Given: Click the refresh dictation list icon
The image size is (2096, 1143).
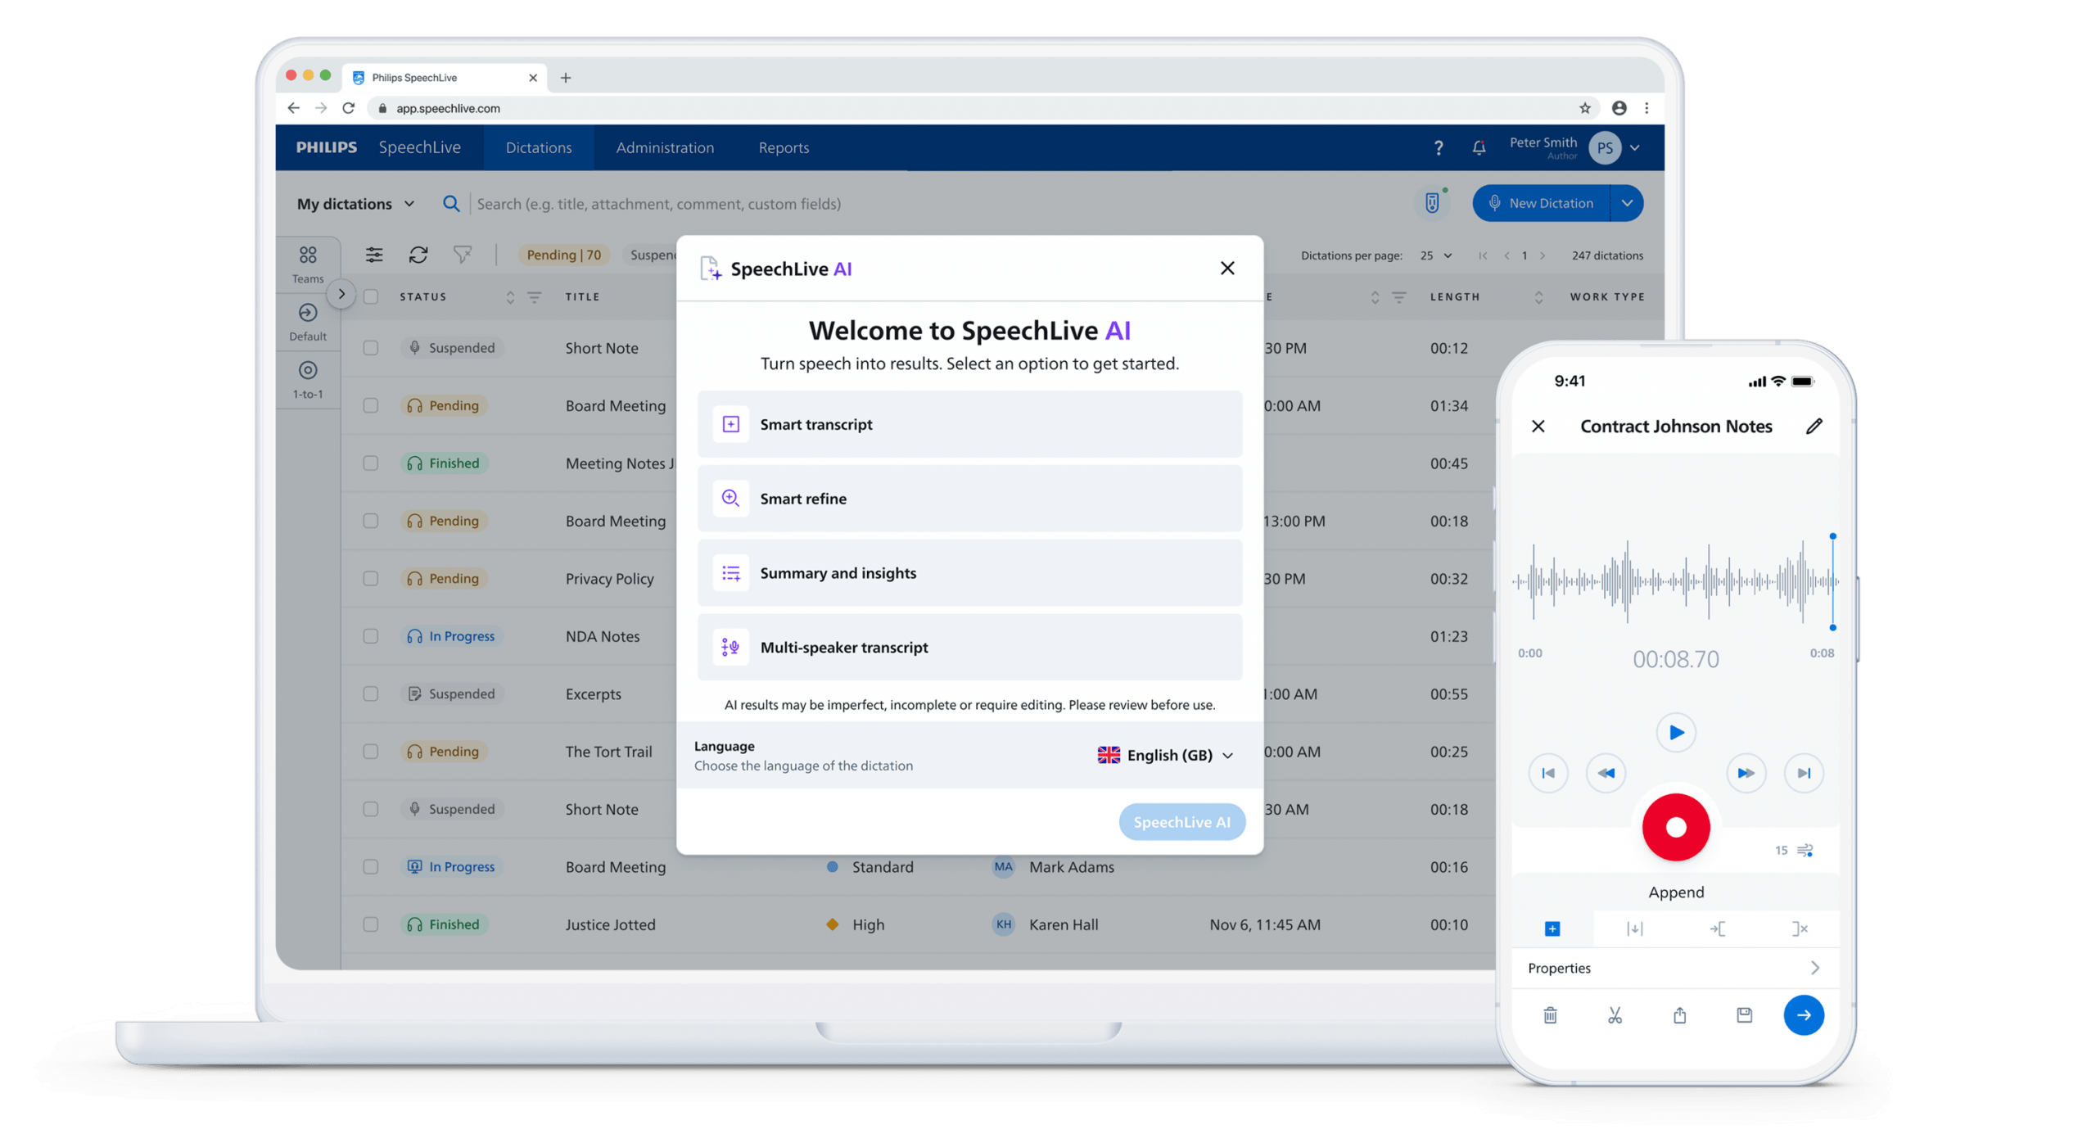Looking at the screenshot, I should [418, 255].
